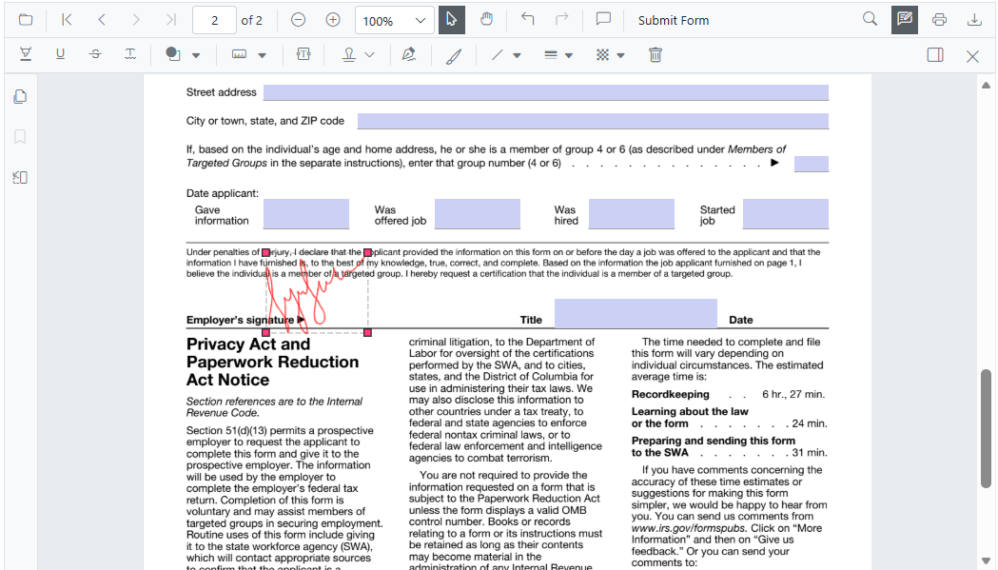Screen dimensions: 998x570
Task: Open the search magnifier tool
Action: (870, 20)
